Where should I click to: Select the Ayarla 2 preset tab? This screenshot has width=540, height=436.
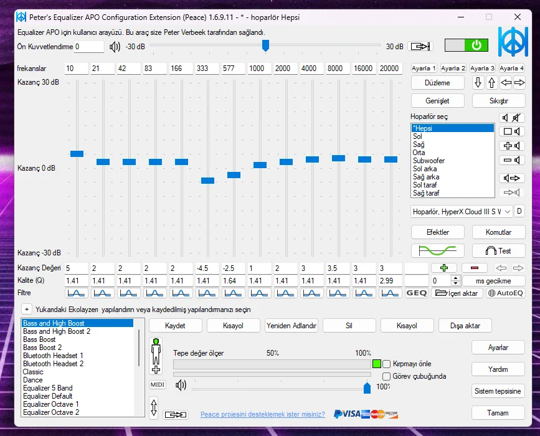coord(453,68)
